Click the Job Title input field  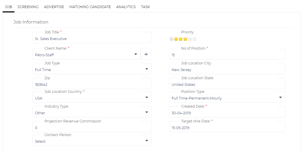92,38
